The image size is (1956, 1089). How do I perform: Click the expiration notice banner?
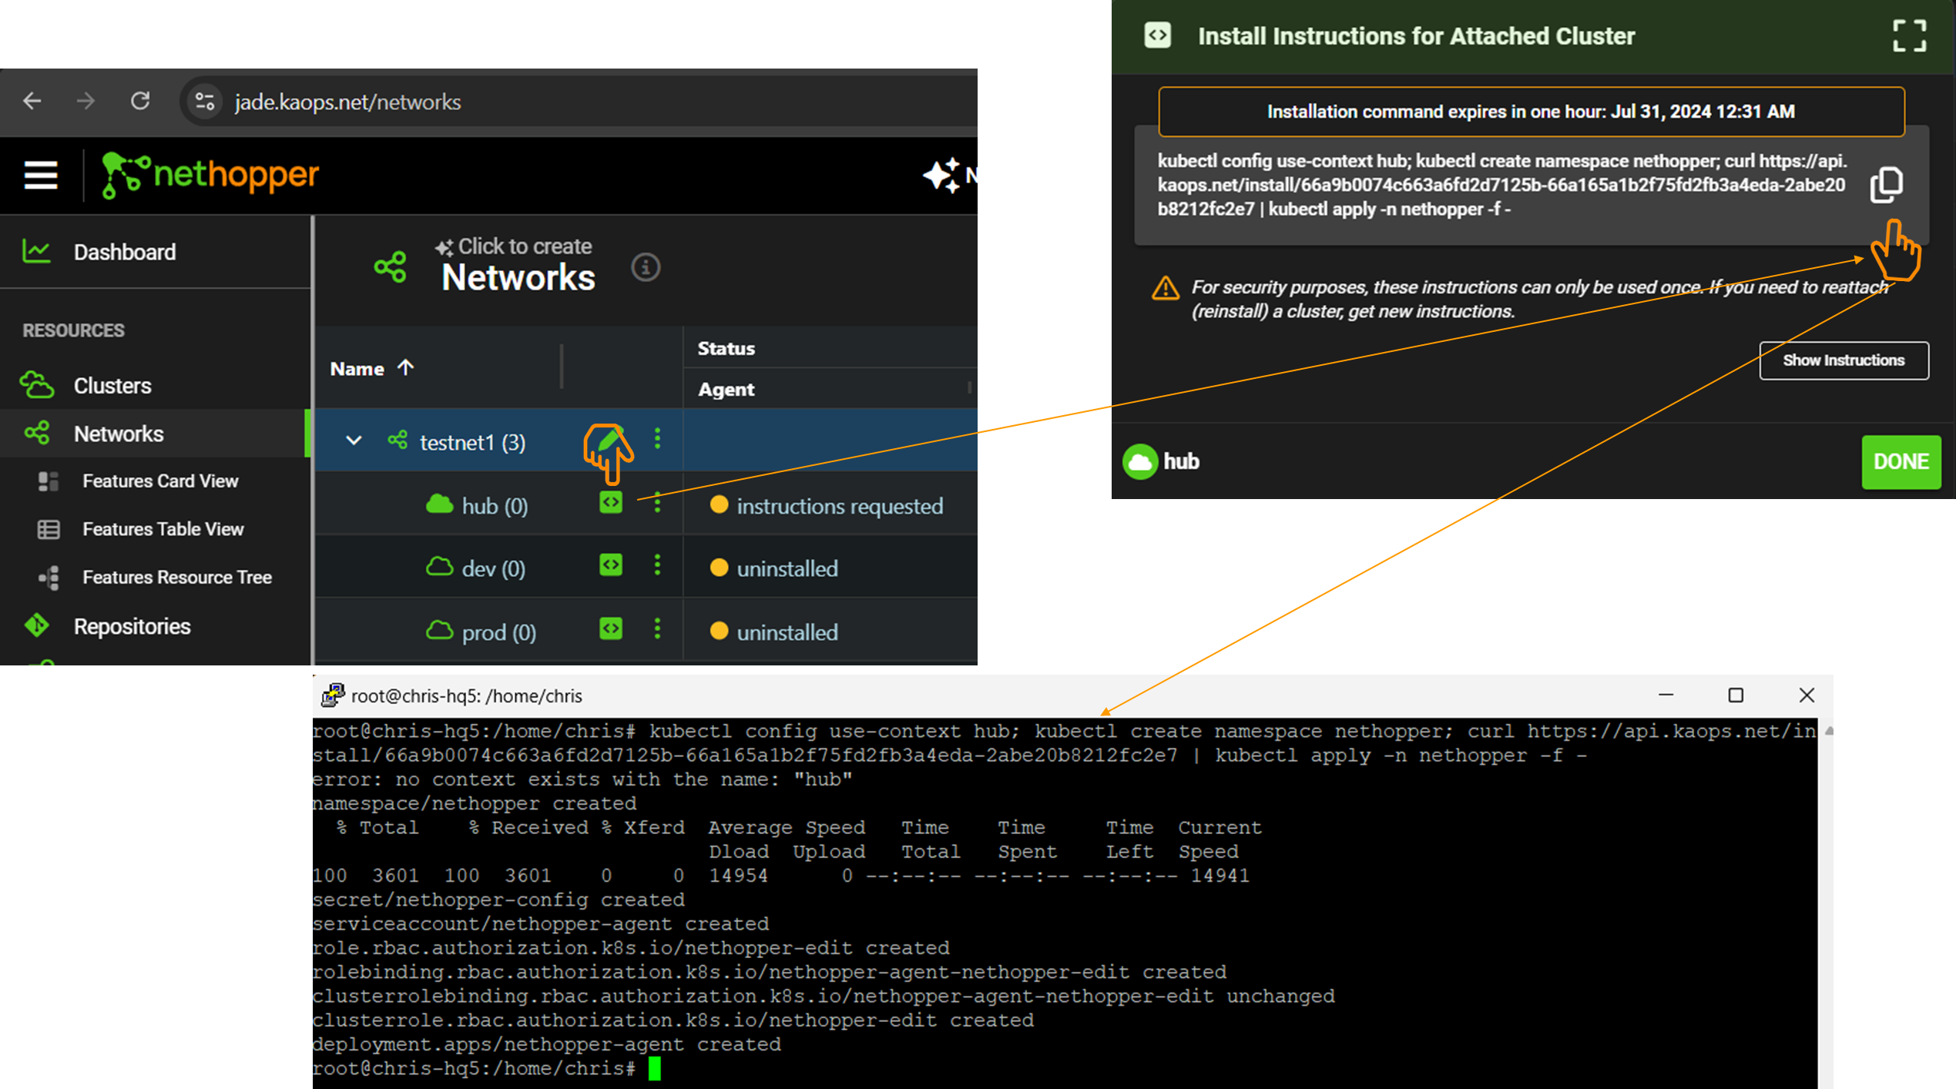pos(1532,112)
